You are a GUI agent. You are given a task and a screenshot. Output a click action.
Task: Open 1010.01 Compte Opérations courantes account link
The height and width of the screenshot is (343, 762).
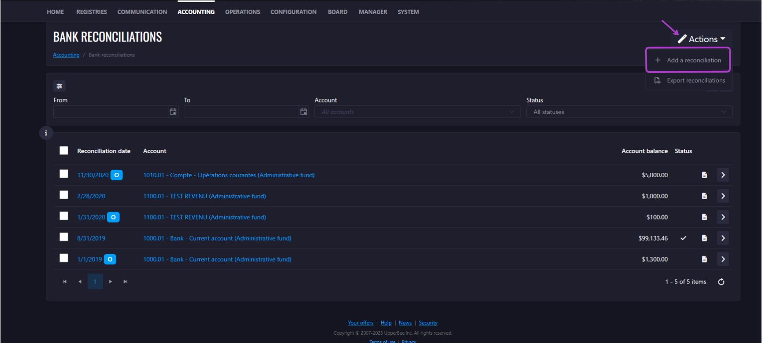click(229, 175)
